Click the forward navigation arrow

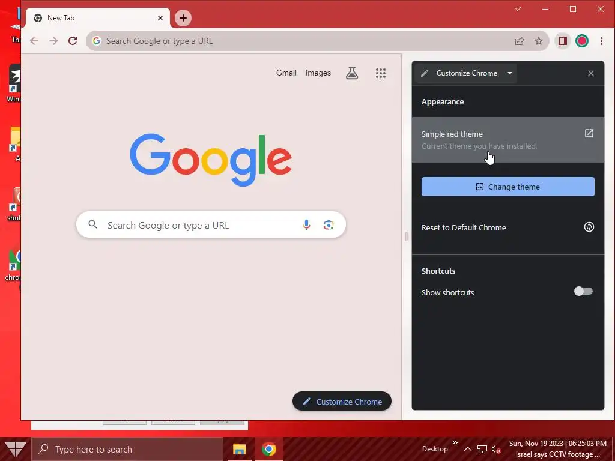[53, 41]
